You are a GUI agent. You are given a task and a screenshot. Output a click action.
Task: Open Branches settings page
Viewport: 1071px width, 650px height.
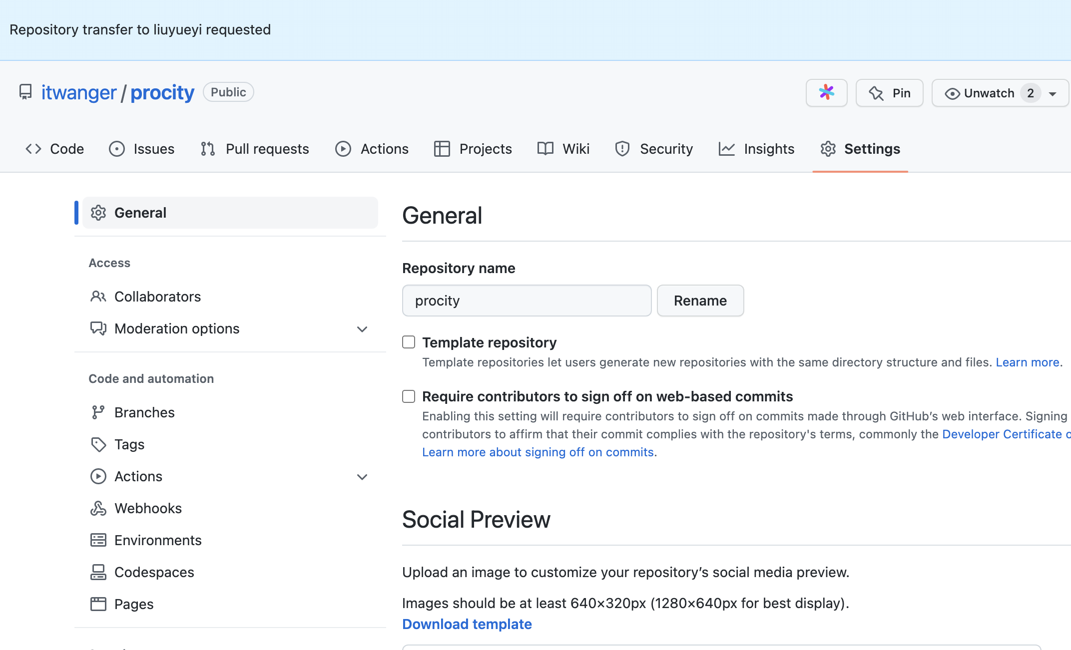(x=230, y=412)
